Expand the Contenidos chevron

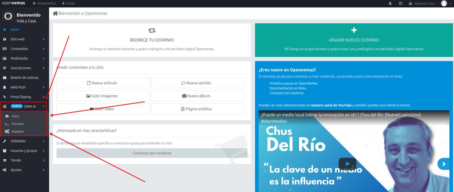[44, 49]
